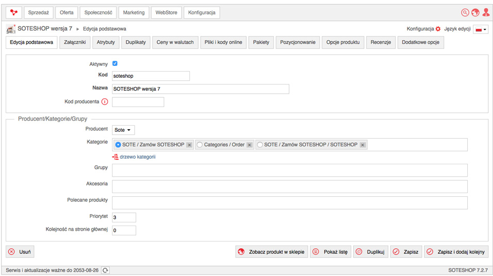
Task: Open the SOTESHOP logo home button
Action: tap(14, 12)
